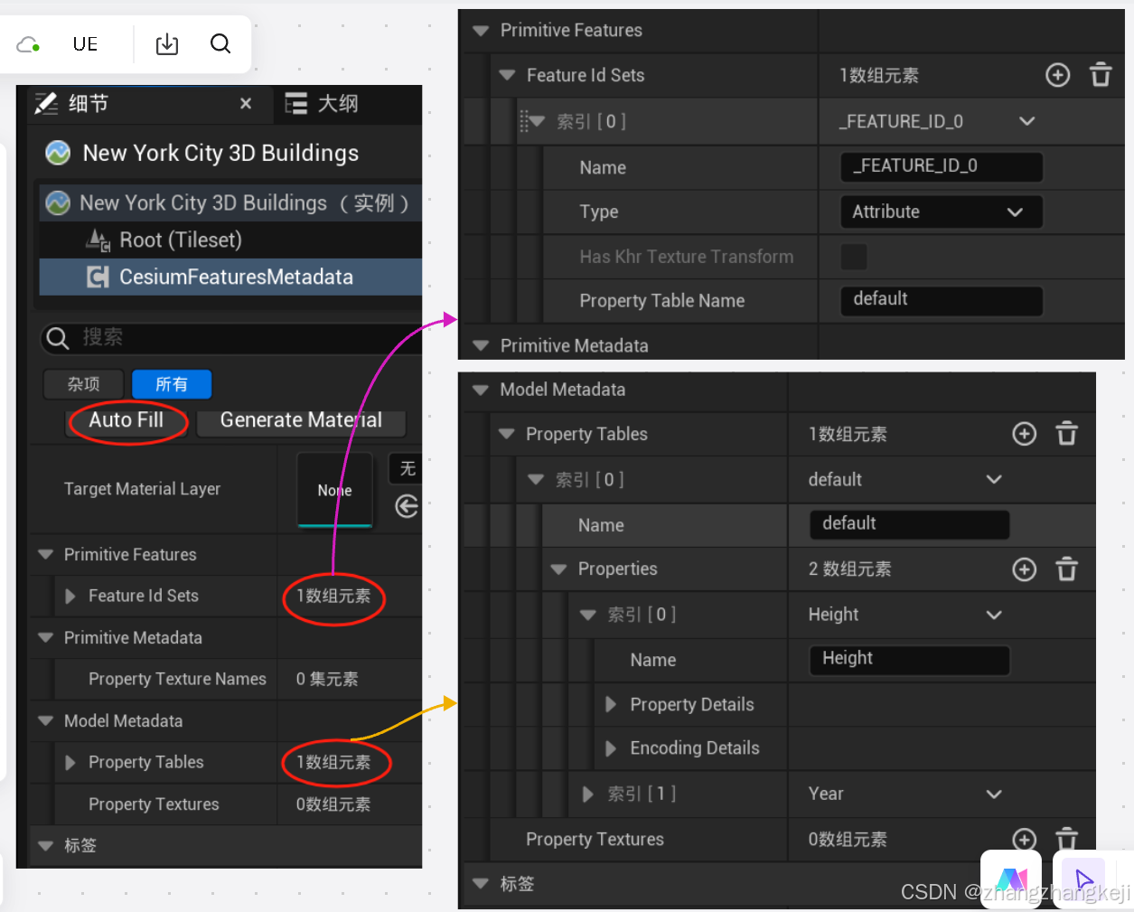
Task: Collapse Primitive Features in left details panel
Action: (x=46, y=555)
